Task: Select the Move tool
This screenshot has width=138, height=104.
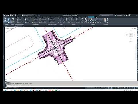Action: coord(68,19)
